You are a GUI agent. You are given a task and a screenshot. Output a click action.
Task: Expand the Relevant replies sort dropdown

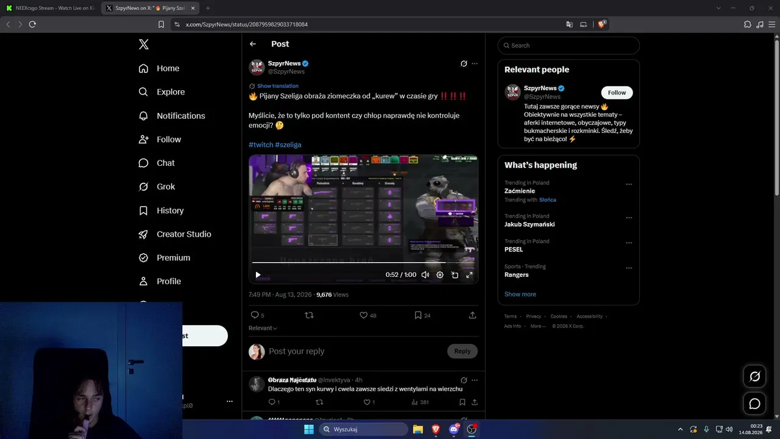point(263,328)
